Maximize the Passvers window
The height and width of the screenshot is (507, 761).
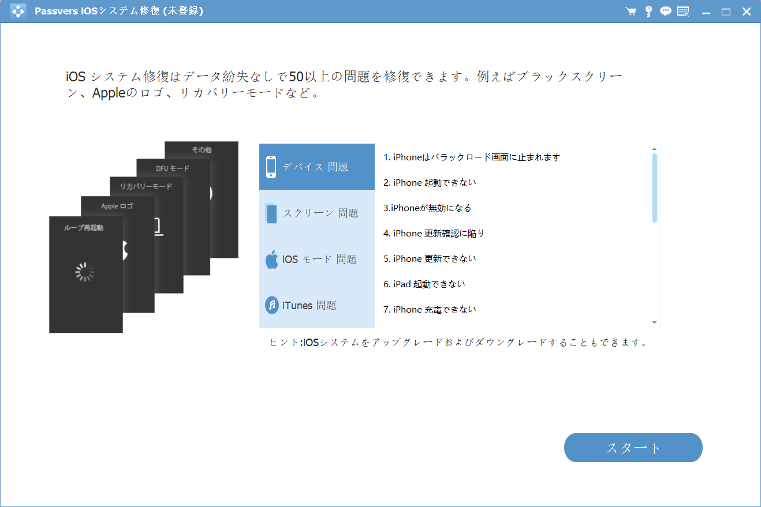point(726,12)
